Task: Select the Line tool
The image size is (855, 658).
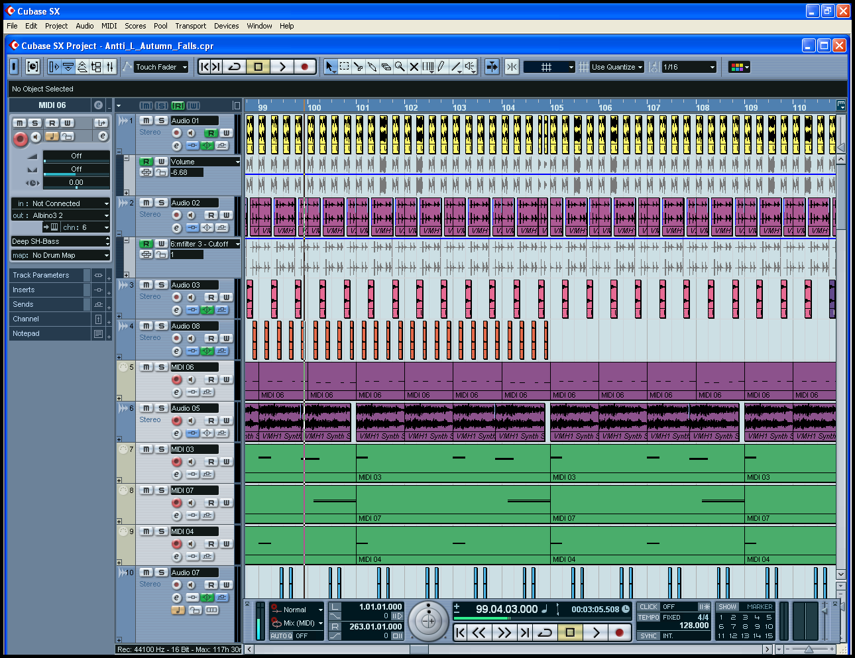Action: 456,66
